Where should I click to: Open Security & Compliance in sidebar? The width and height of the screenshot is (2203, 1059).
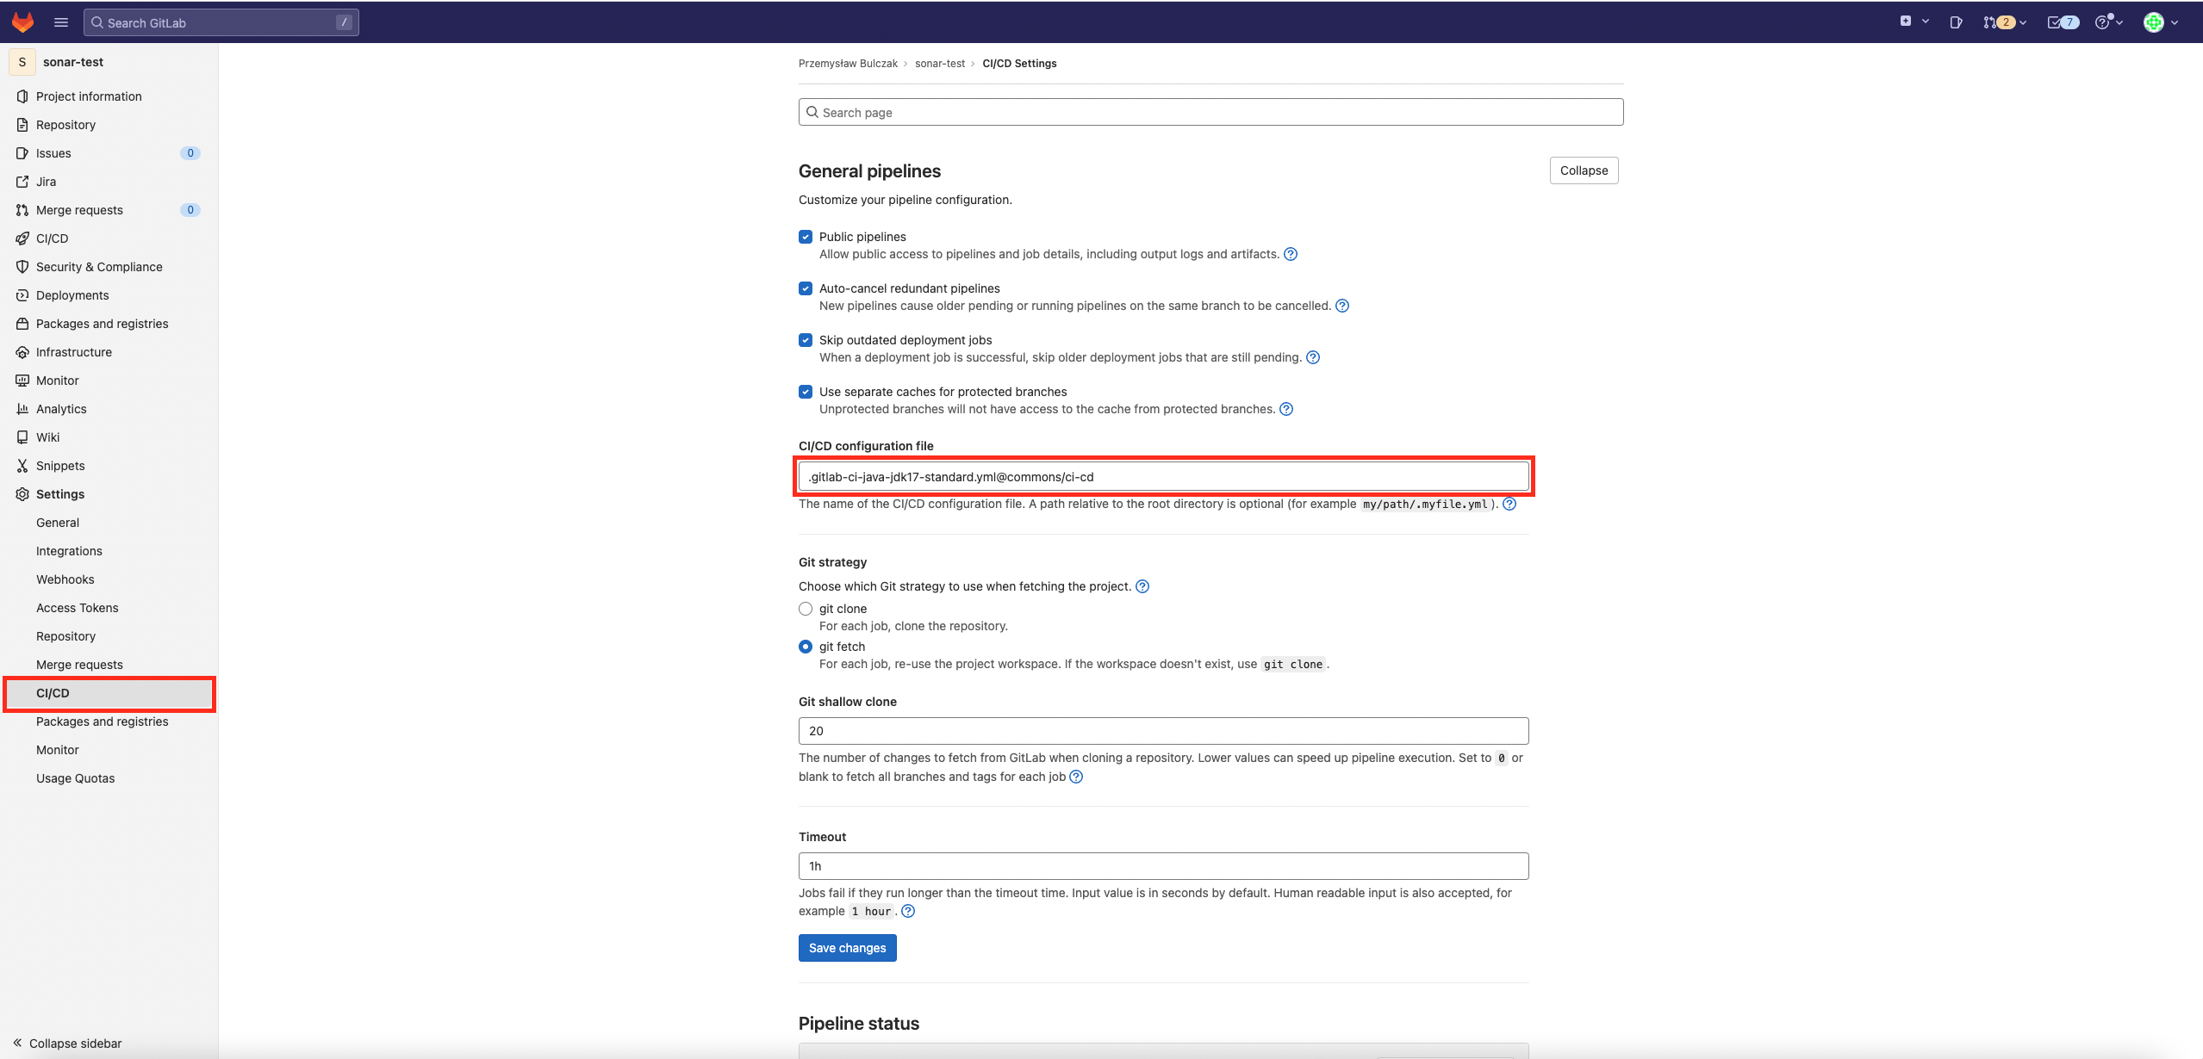(99, 267)
